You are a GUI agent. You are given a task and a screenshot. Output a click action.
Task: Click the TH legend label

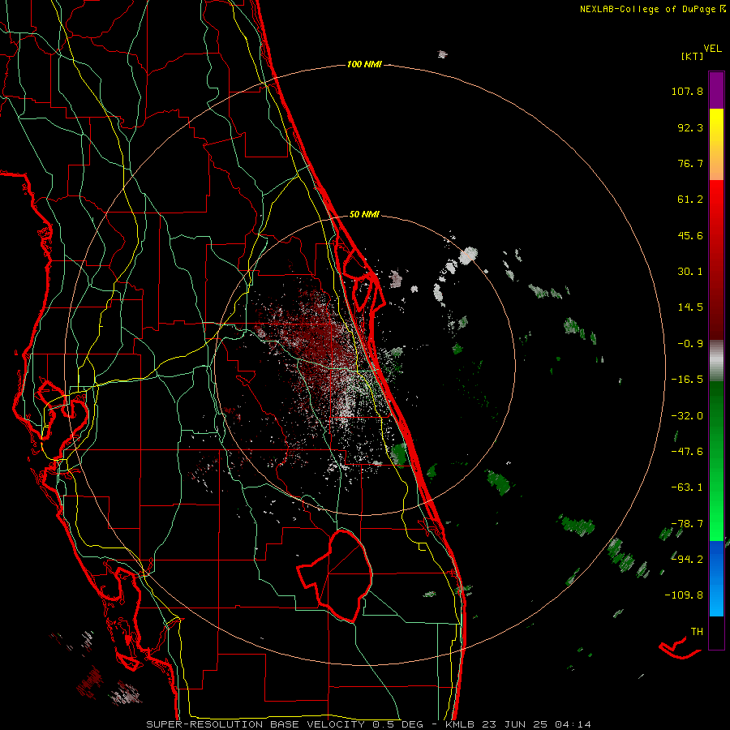click(697, 632)
